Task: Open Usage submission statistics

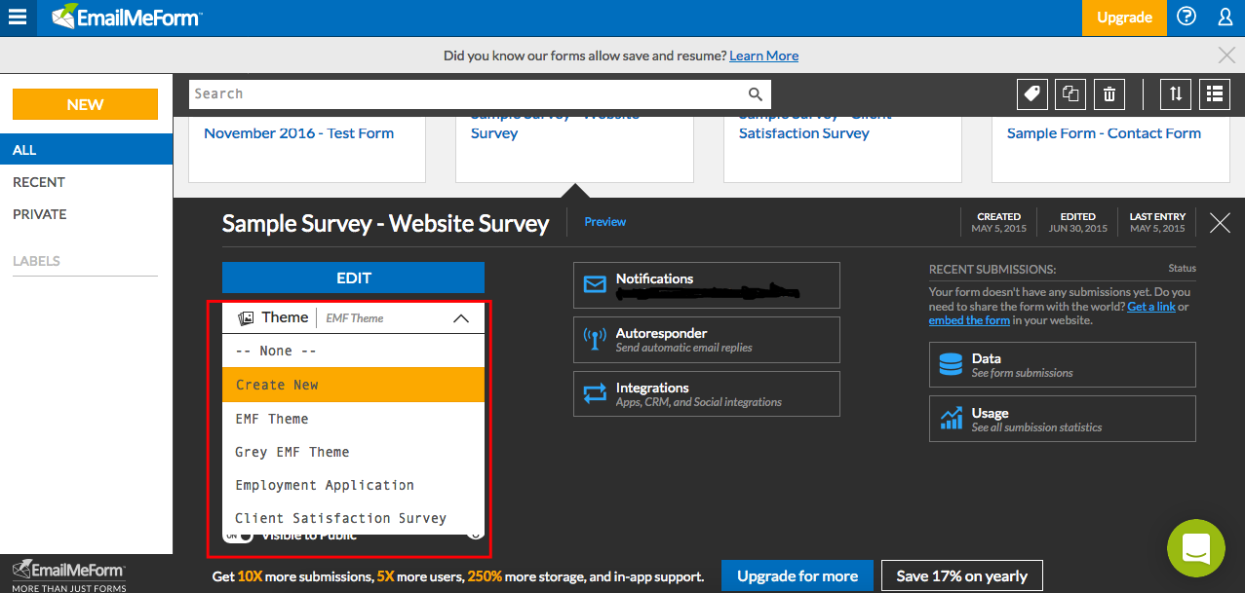Action: coord(1063,420)
